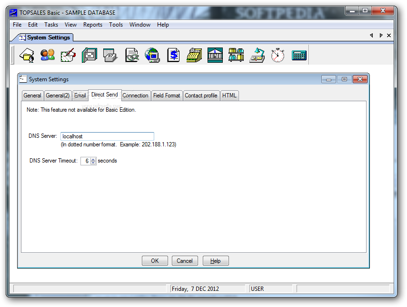Switch to the Field Format tab
Image resolution: width=407 pixels, height=307 pixels.
pyautogui.click(x=167, y=96)
